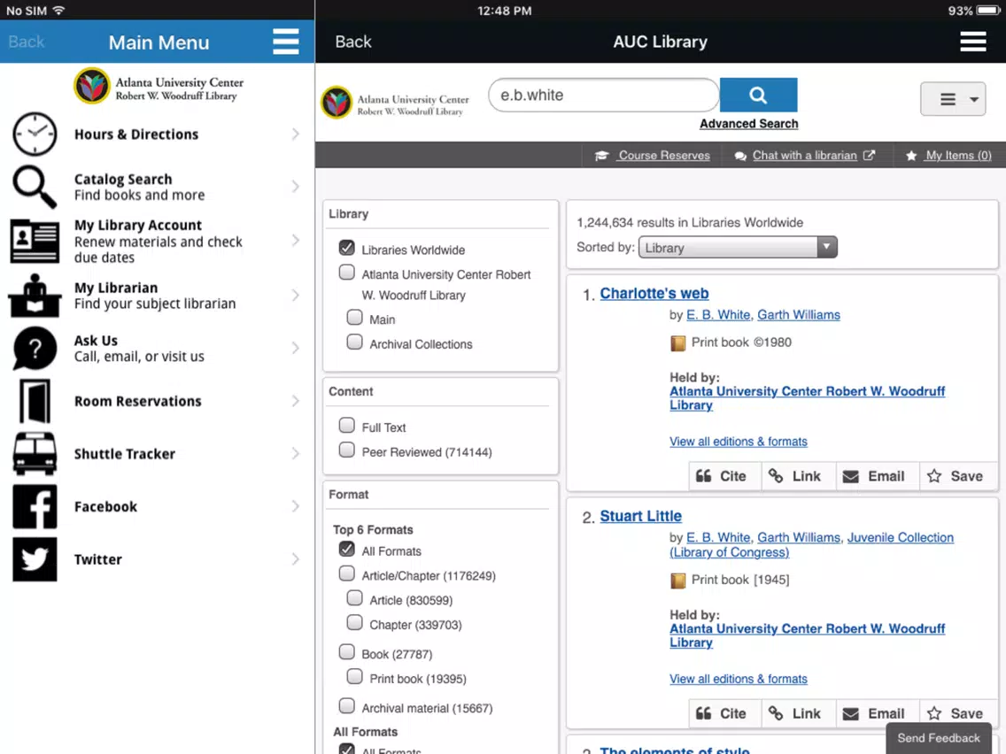Select the Facebook menu entry text
Image resolution: width=1006 pixels, height=754 pixels.
(105, 506)
